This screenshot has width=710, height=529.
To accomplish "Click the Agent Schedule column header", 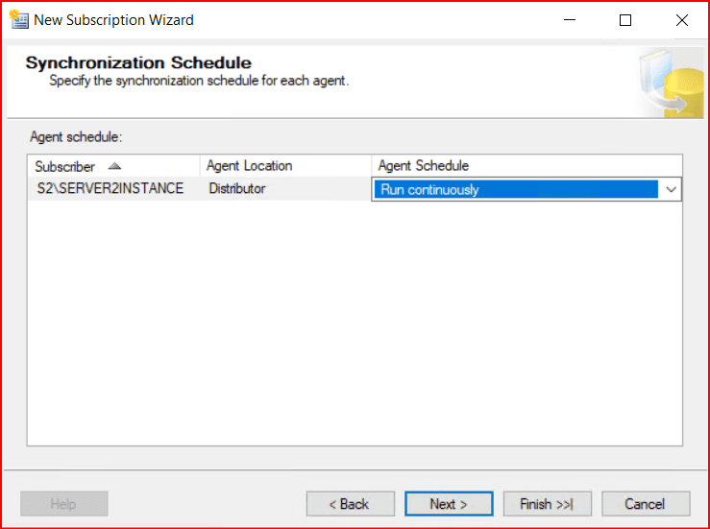I will coord(424,166).
